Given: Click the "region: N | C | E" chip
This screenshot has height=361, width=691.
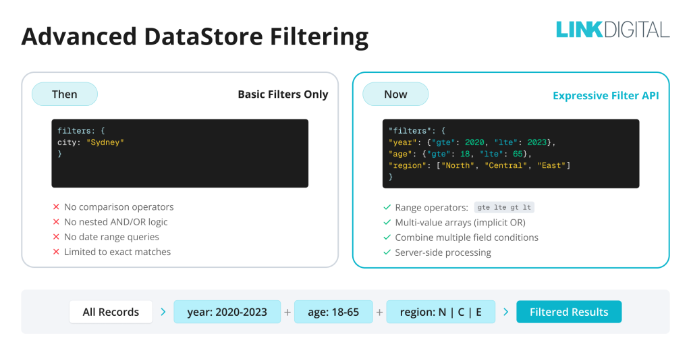Looking at the screenshot, I should [x=441, y=312].
